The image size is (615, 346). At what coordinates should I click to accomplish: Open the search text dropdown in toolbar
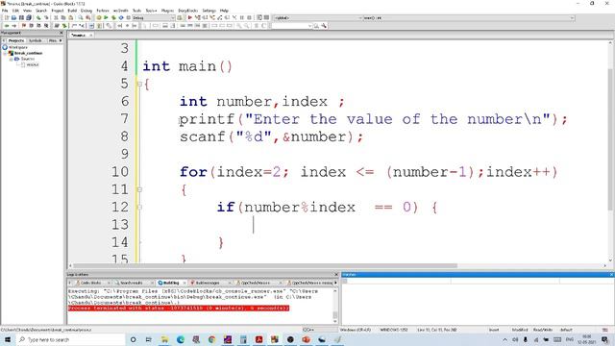click(x=309, y=26)
